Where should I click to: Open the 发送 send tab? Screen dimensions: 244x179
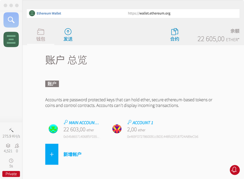[x=68, y=35]
